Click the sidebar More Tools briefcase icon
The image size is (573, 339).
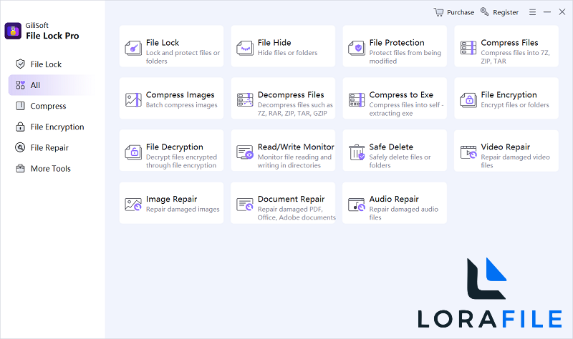pyautogui.click(x=21, y=169)
